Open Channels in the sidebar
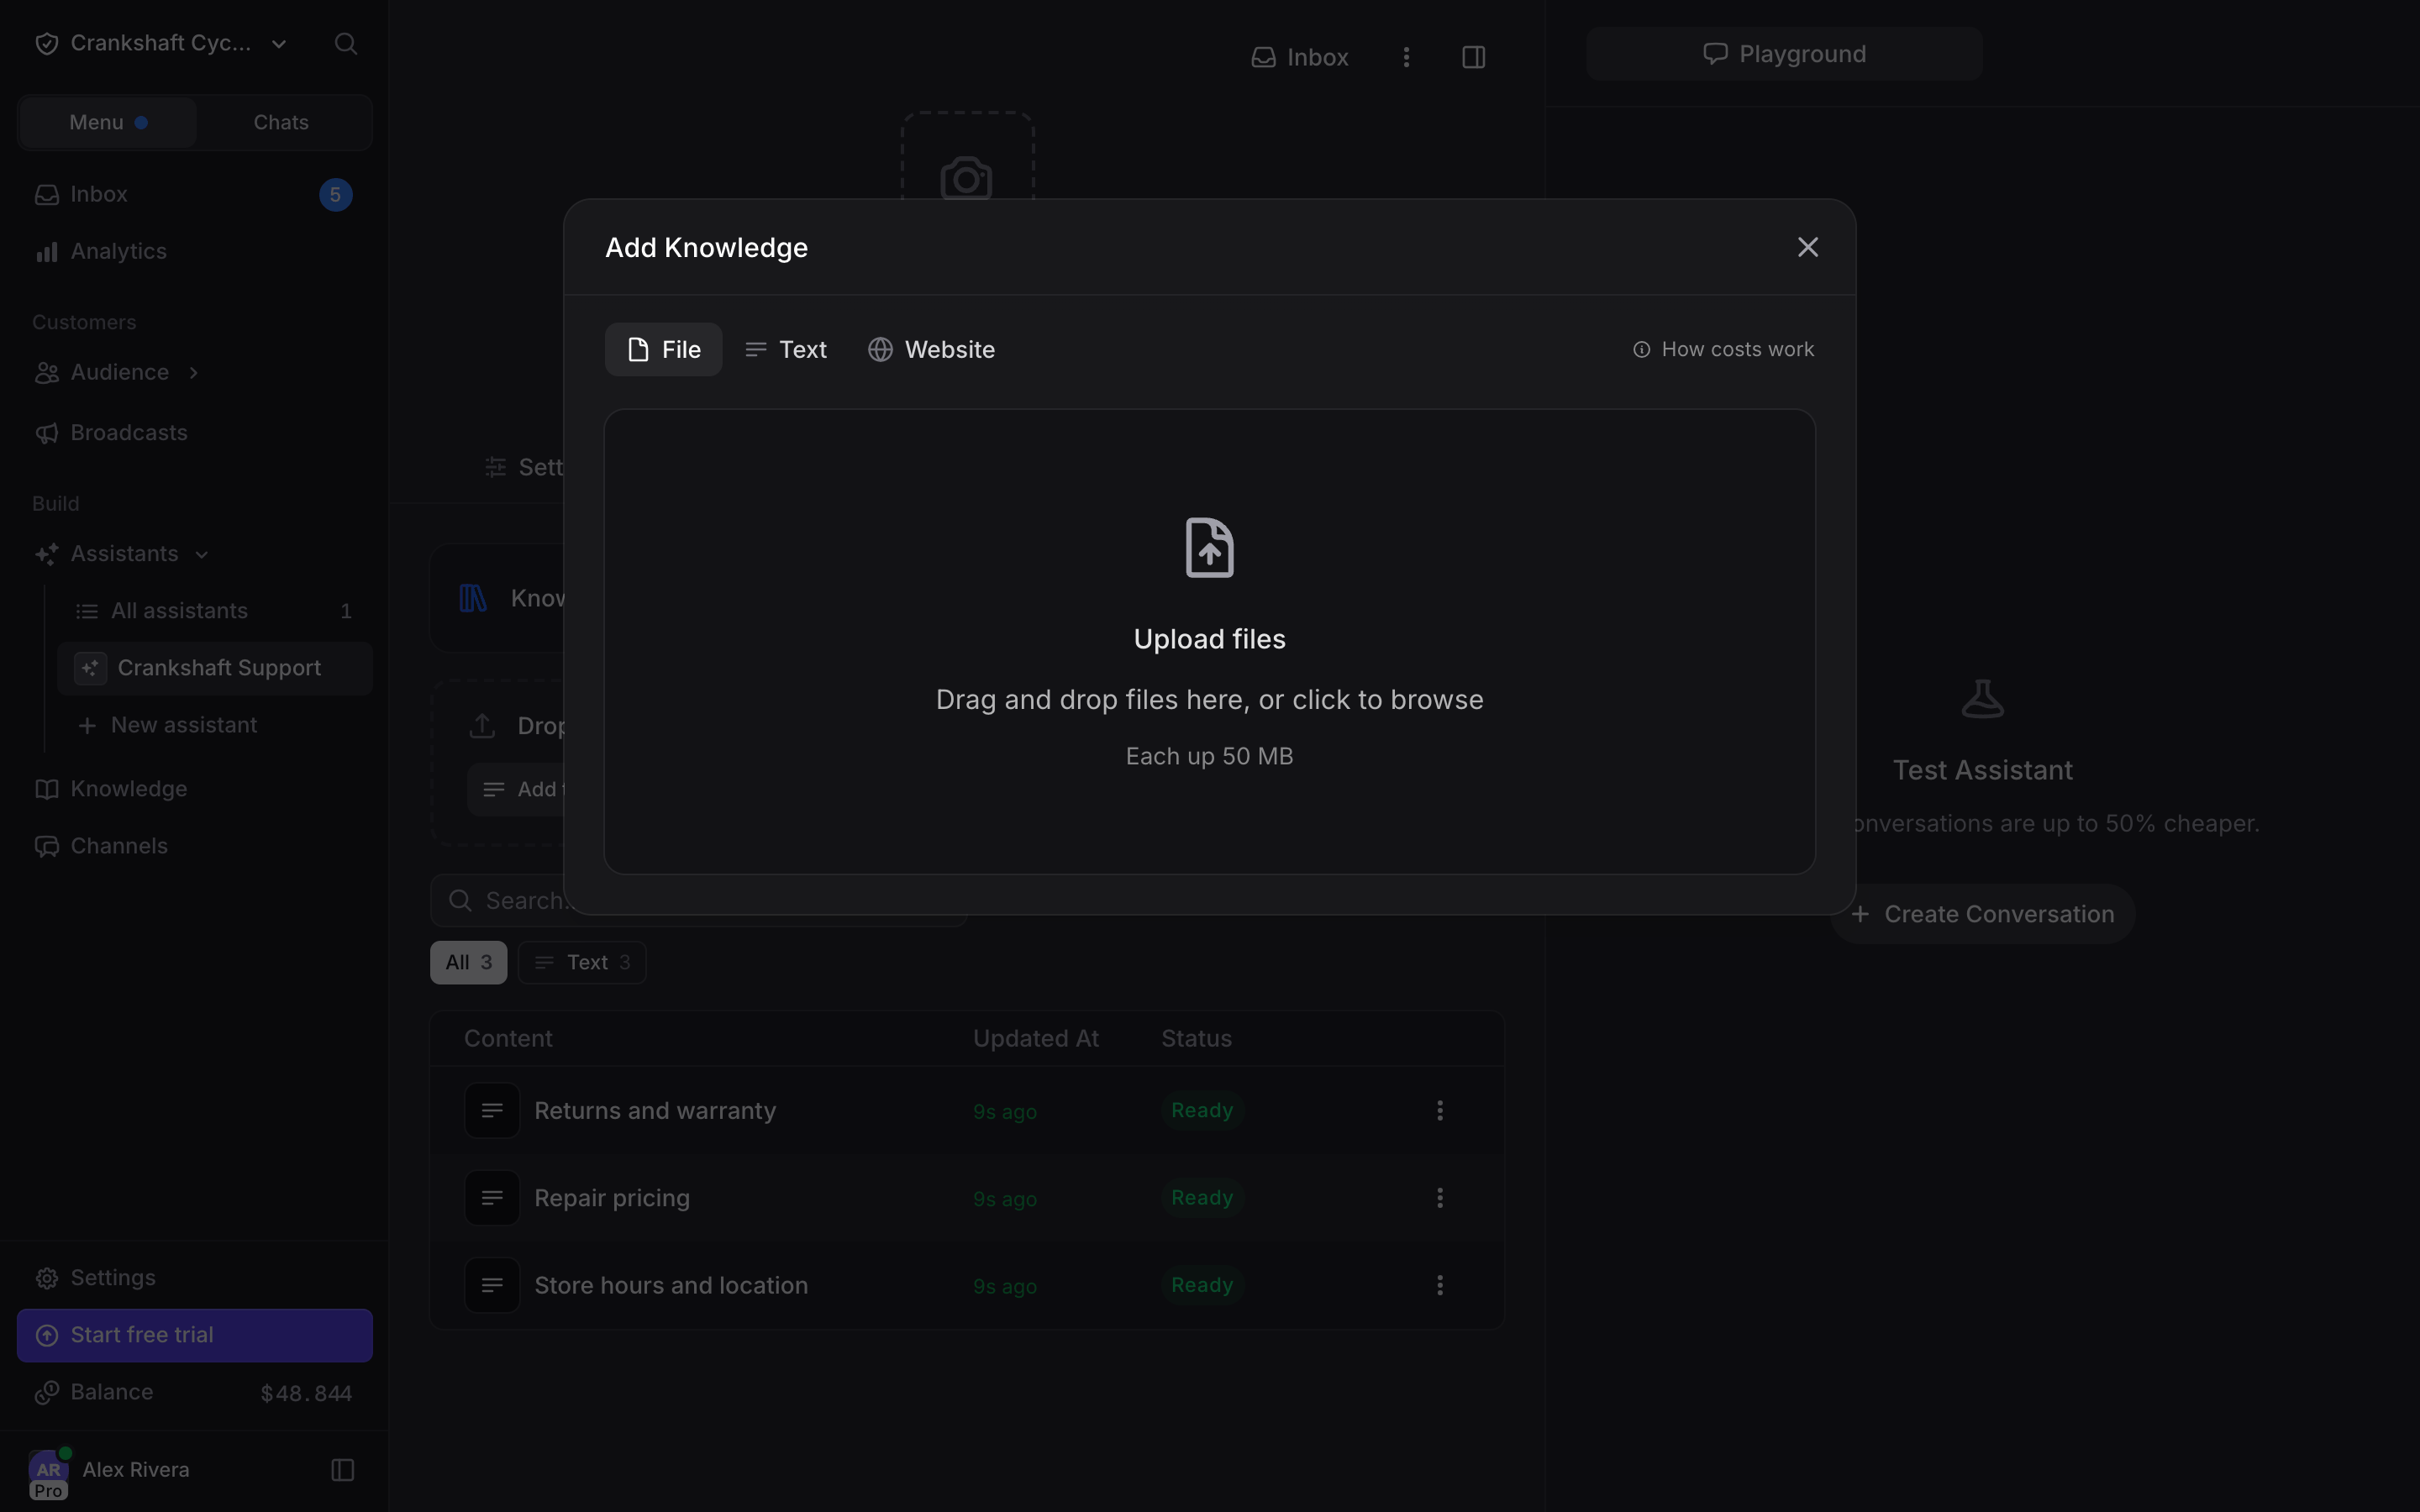This screenshot has width=2420, height=1512. click(195, 846)
